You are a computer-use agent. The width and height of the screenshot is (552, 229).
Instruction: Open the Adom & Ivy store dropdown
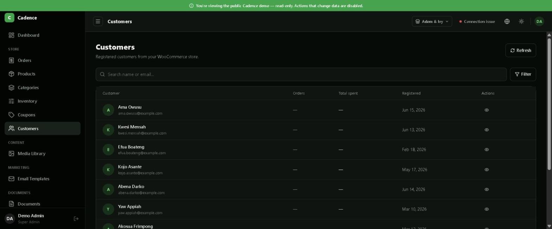point(432,21)
